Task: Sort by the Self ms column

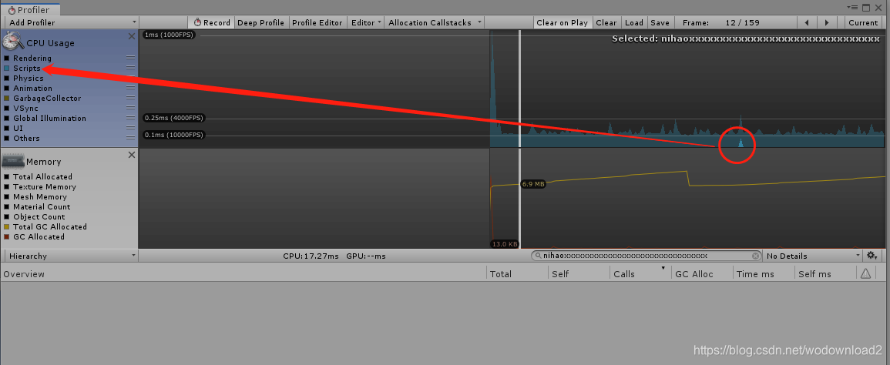Action: [x=826, y=273]
